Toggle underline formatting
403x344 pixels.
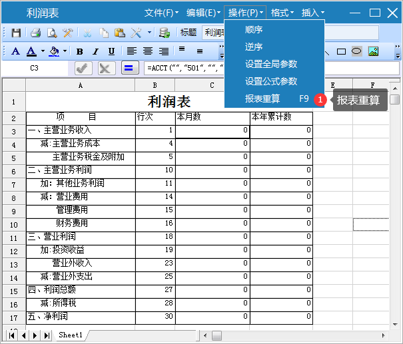coord(111,52)
